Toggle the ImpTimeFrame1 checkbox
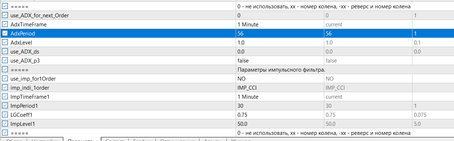 click(5, 97)
